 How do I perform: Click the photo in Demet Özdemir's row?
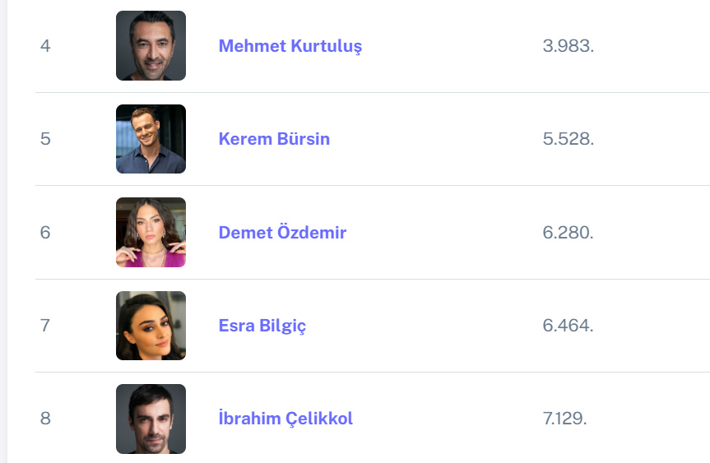(x=151, y=233)
